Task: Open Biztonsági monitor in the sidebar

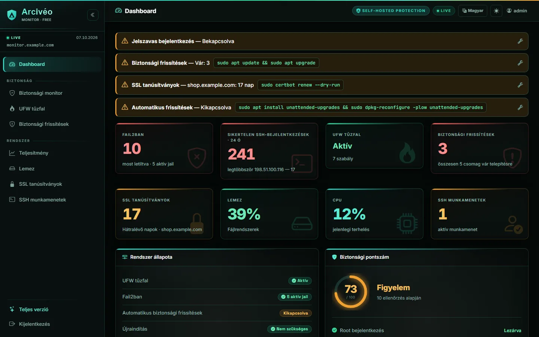Action: (x=52, y=93)
